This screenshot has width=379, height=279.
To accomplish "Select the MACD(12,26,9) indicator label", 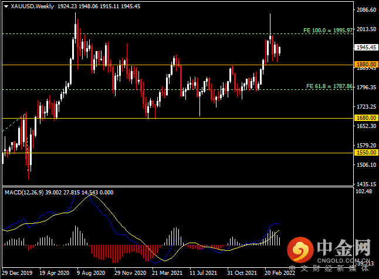I will pyautogui.click(x=24, y=193).
